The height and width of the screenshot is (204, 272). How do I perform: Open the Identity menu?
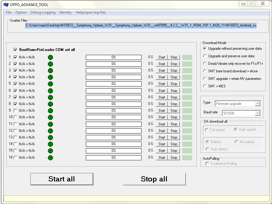tap(65, 12)
